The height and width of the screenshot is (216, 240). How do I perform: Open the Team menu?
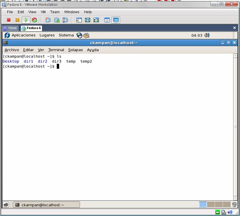[x=55, y=12]
